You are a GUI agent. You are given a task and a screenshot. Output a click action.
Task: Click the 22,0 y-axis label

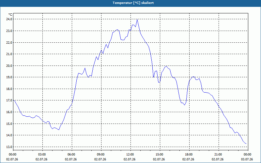click(10, 43)
